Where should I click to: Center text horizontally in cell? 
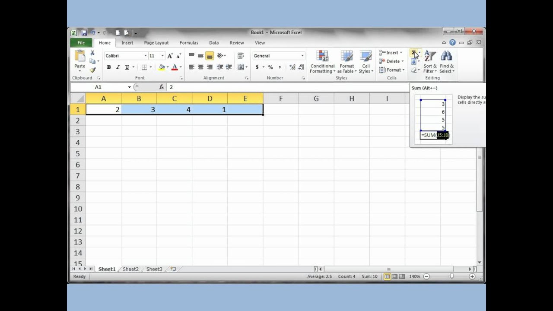[x=200, y=67]
